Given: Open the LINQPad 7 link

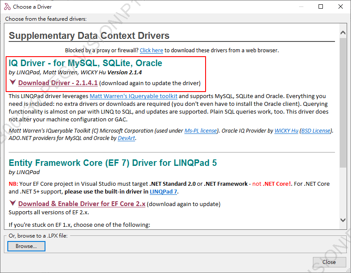Looking at the screenshot, I should pos(164,191).
